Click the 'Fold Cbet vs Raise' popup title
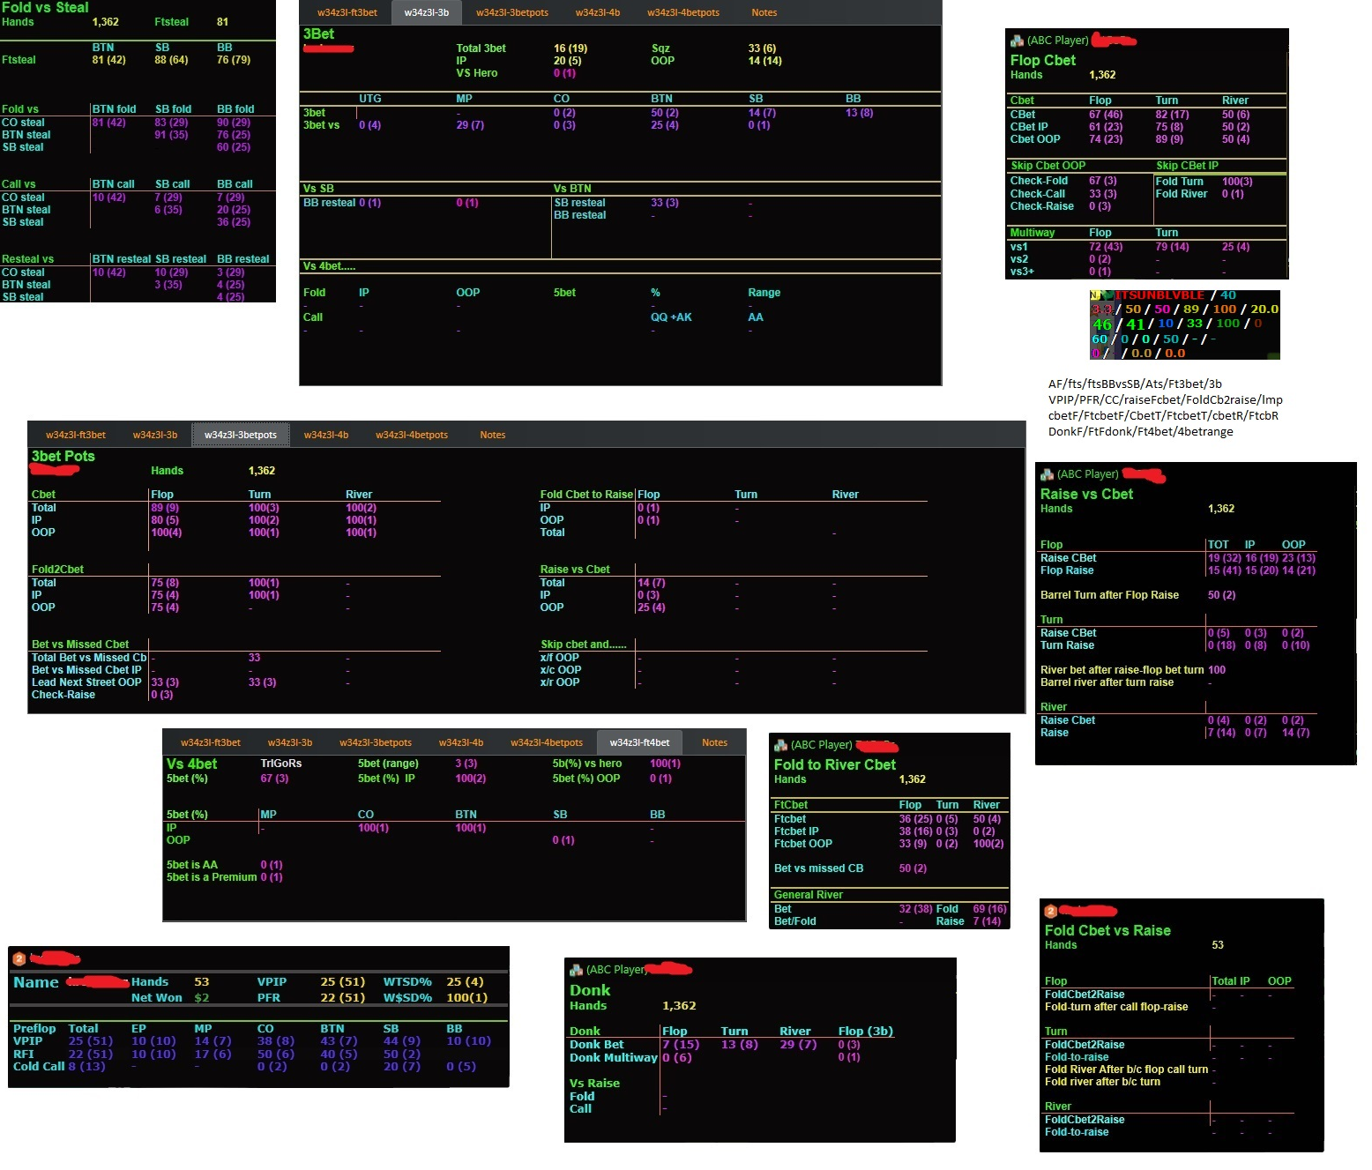This screenshot has height=1170, width=1372. 1107,930
